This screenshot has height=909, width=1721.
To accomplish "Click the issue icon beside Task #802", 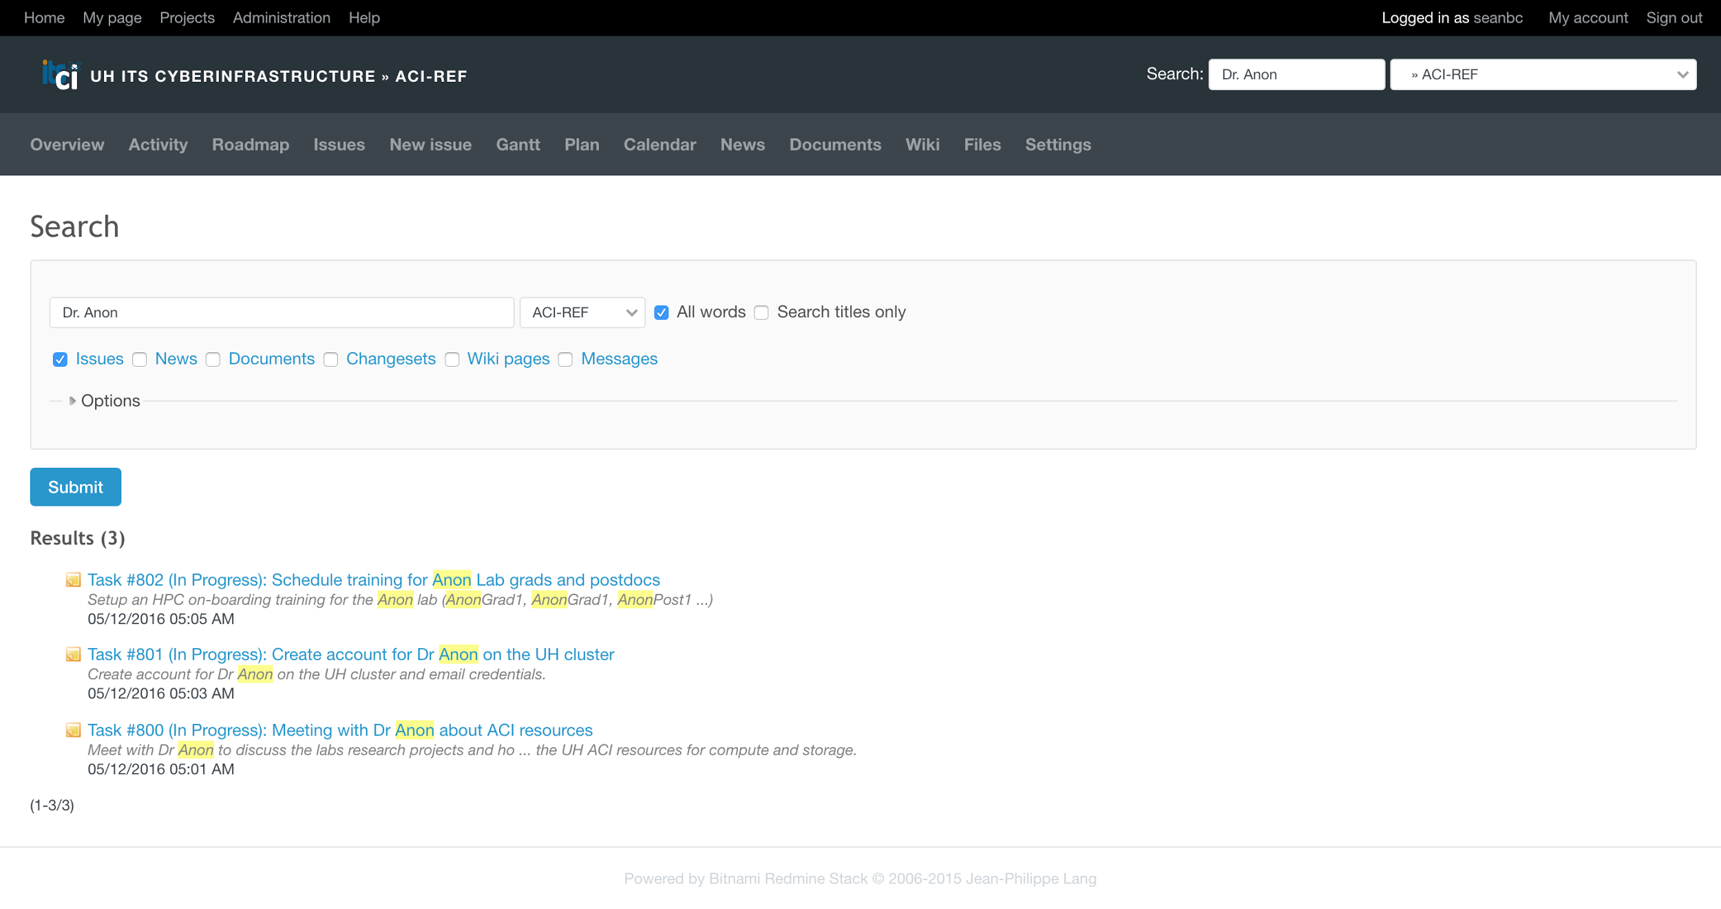I will [x=73, y=580].
